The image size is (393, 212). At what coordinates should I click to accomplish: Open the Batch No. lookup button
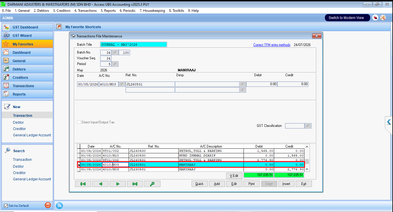pos(115,53)
